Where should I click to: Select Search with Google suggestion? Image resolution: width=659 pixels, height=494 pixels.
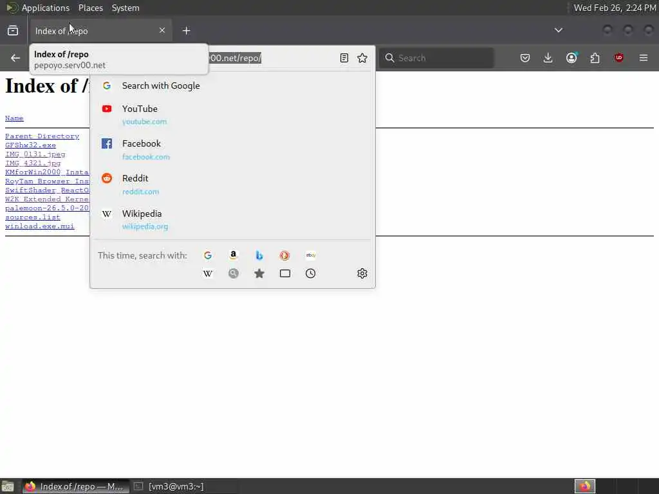click(x=232, y=86)
